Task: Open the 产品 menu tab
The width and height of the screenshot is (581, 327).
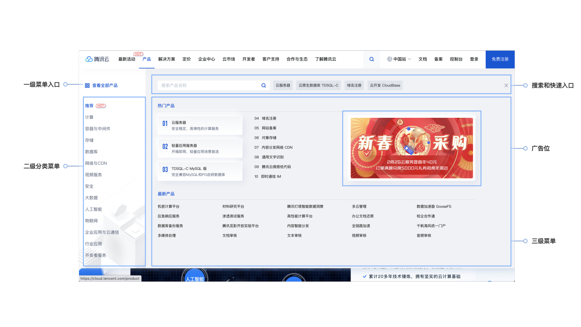Action: 147,59
